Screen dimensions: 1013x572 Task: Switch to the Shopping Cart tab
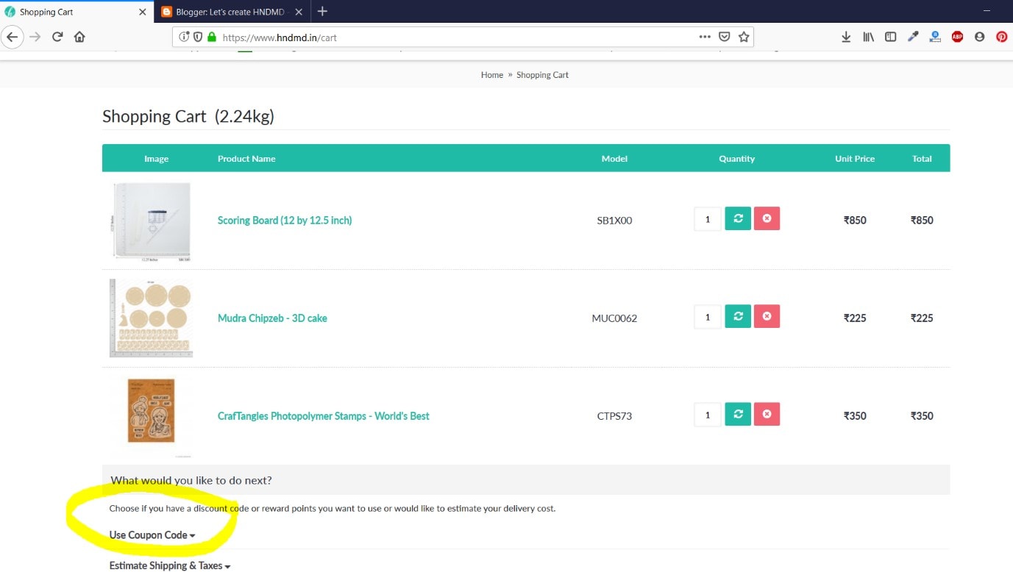(77, 12)
